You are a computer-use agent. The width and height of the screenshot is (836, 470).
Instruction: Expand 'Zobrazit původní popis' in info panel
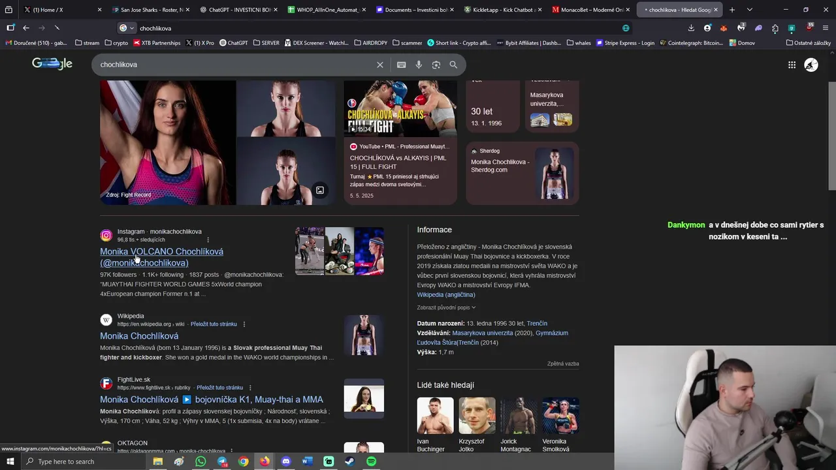[x=446, y=307]
